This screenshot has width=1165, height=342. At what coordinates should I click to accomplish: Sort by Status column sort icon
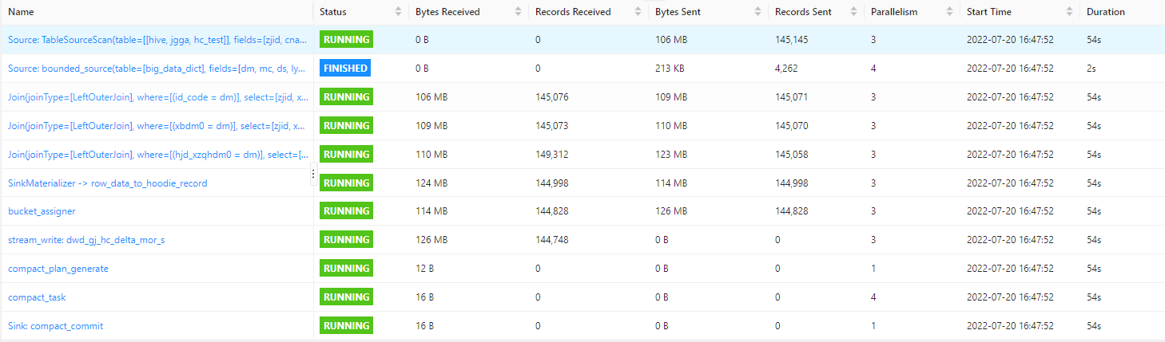(x=399, y=12)
